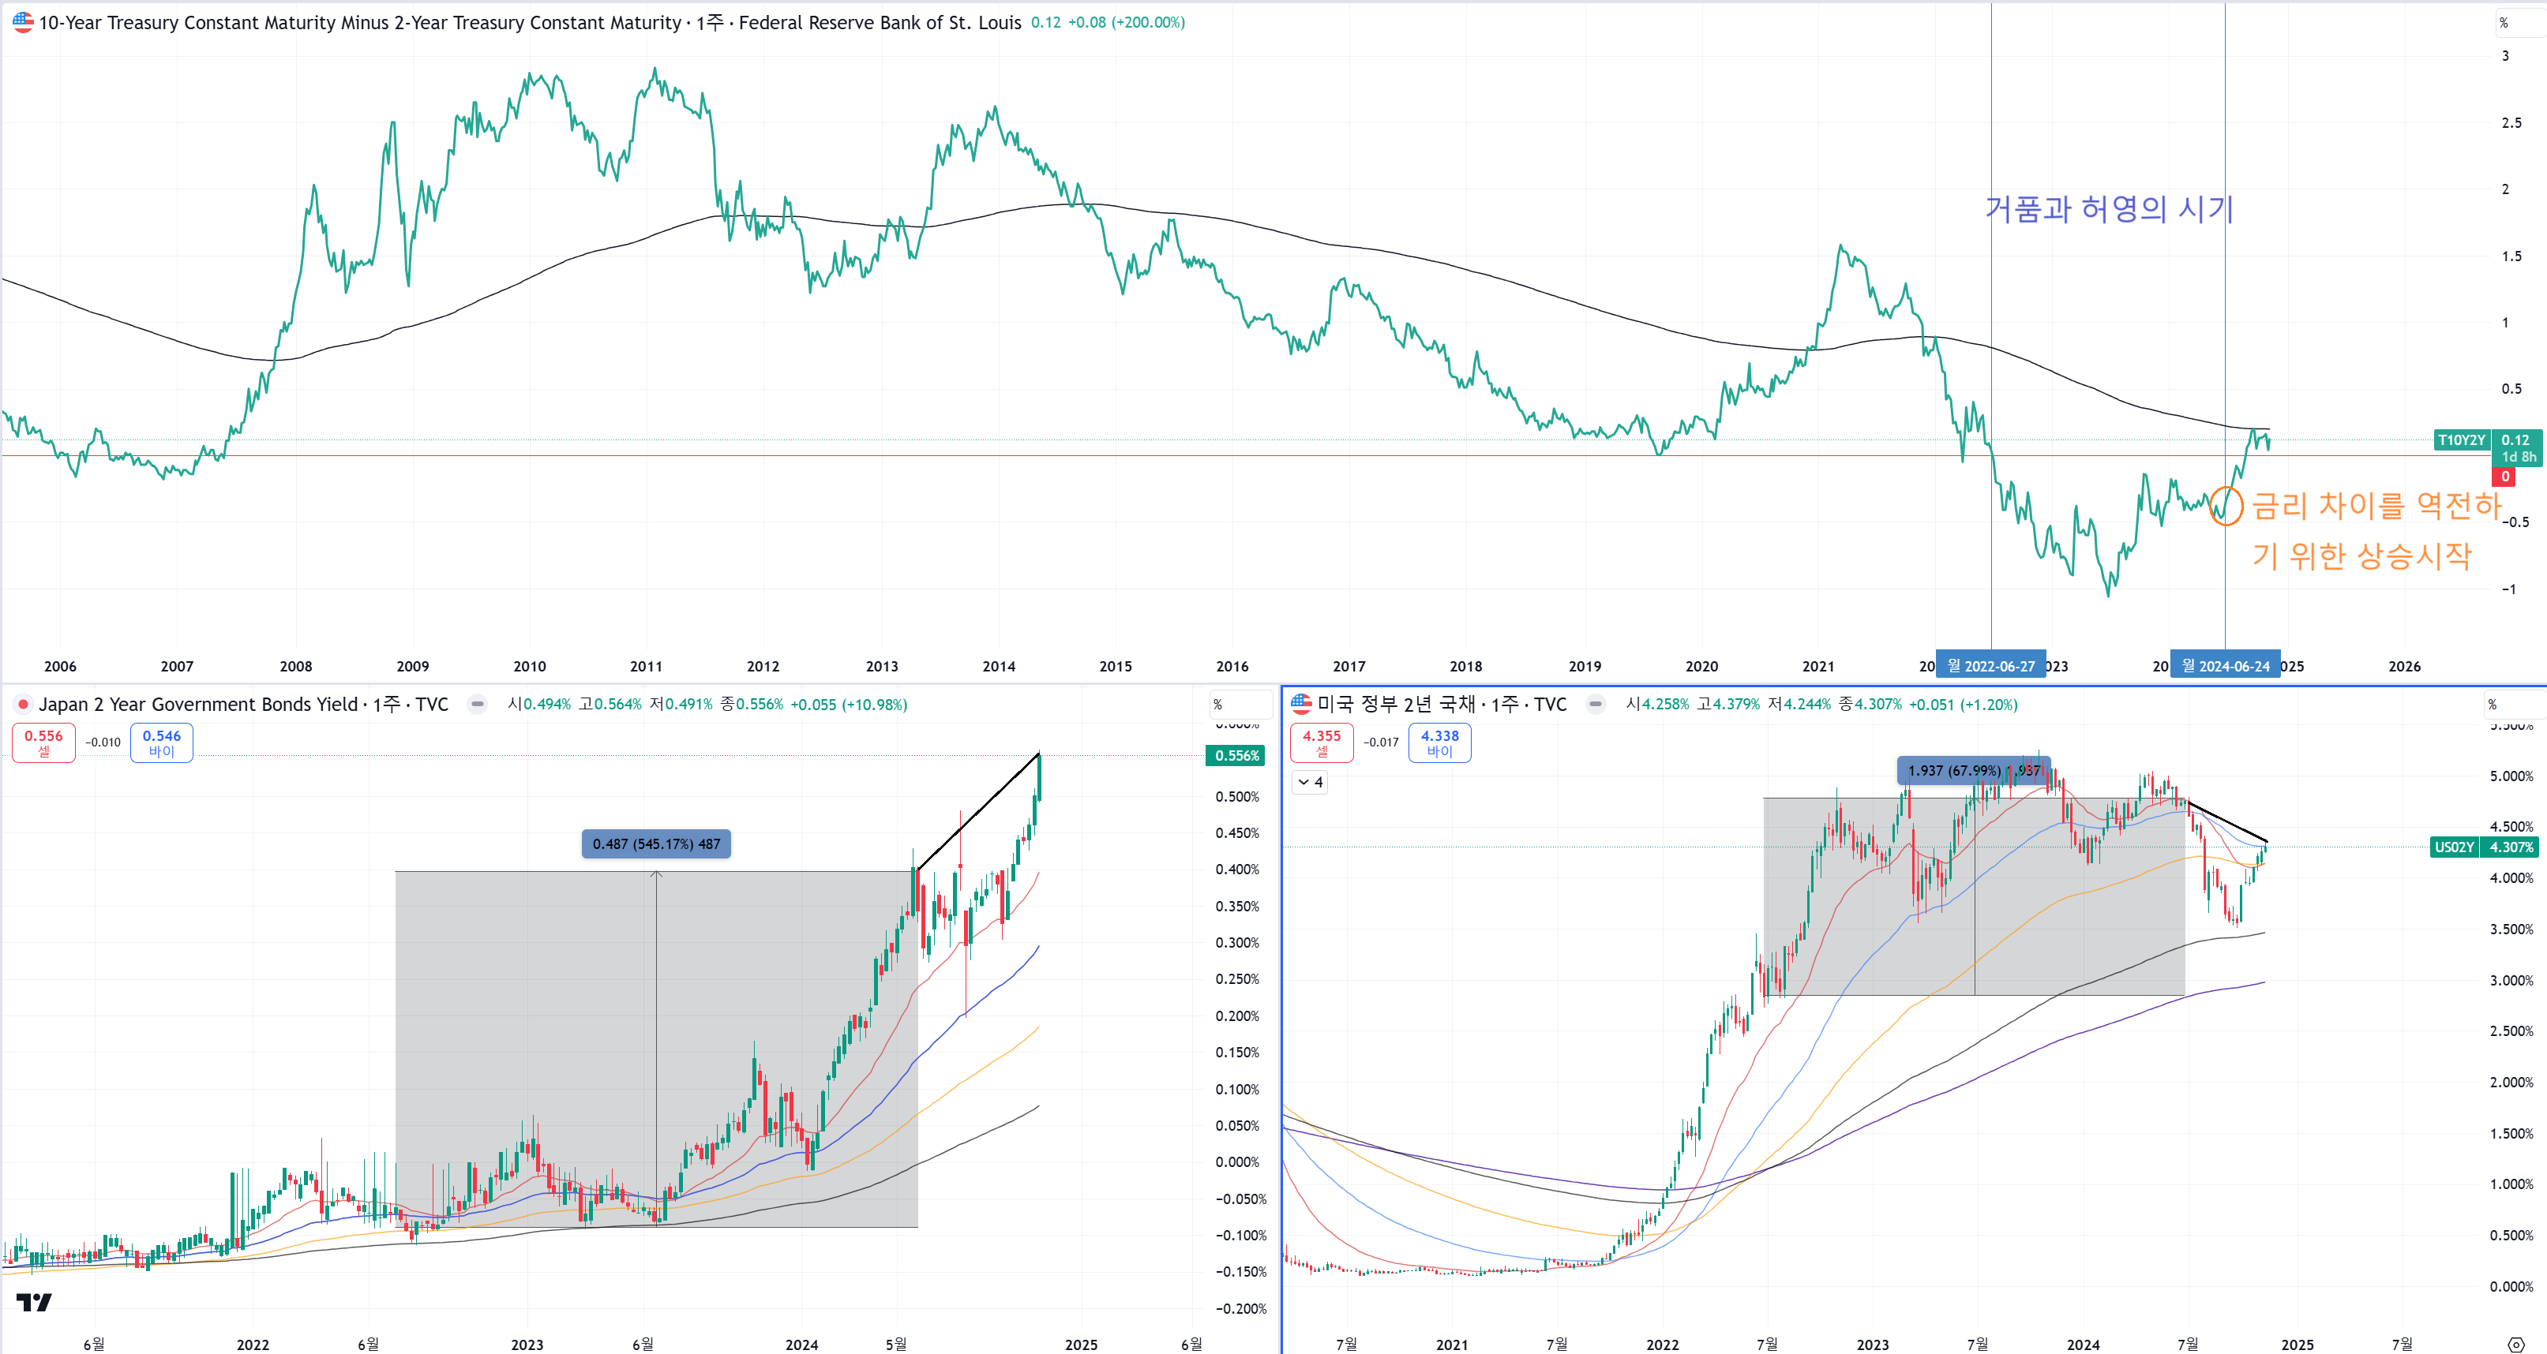
Task: Click the Japan flag symbol icon
Action: 22,704
